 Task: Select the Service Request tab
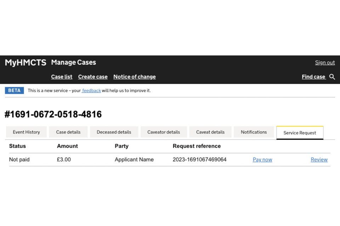(300, 133)
